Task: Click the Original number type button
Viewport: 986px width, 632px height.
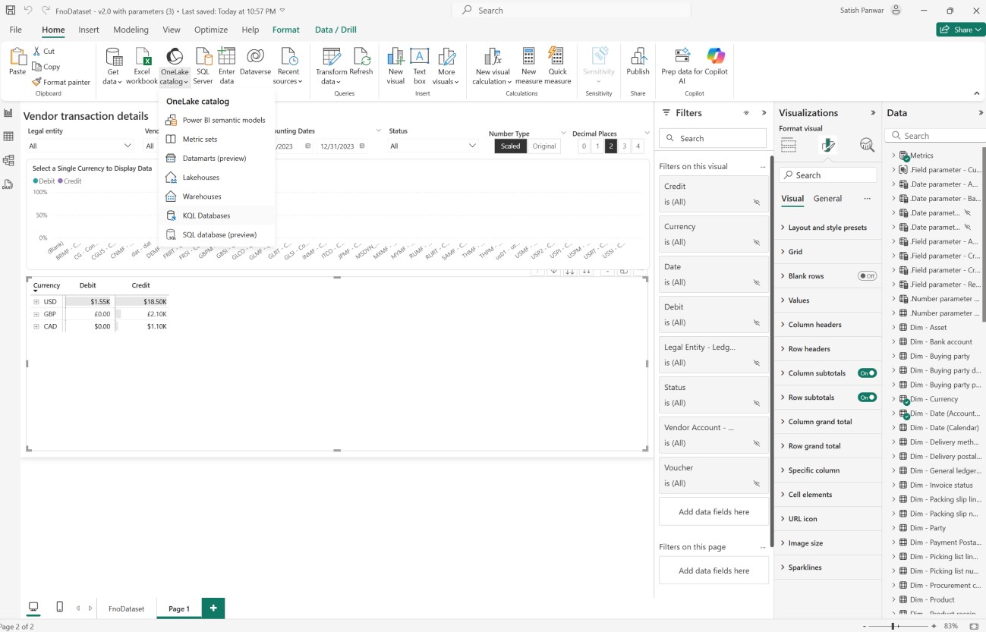Action: tap(543, 146)
